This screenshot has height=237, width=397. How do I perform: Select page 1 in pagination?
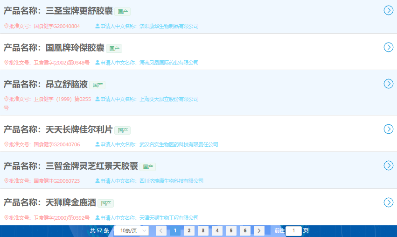coord(175,230)
